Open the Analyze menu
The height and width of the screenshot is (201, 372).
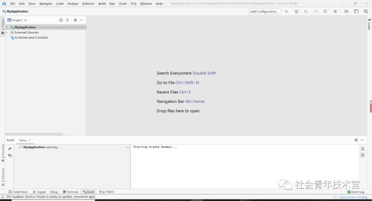tap(73, 4)
